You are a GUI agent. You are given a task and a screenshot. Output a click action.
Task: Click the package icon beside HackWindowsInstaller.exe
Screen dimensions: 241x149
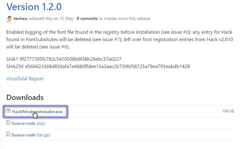(x=8, y=111)
